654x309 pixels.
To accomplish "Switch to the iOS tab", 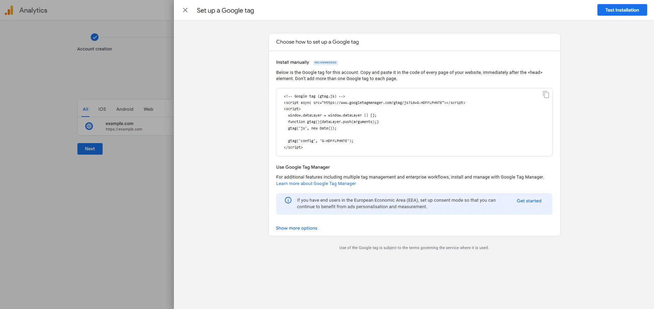I will [102, 109].
